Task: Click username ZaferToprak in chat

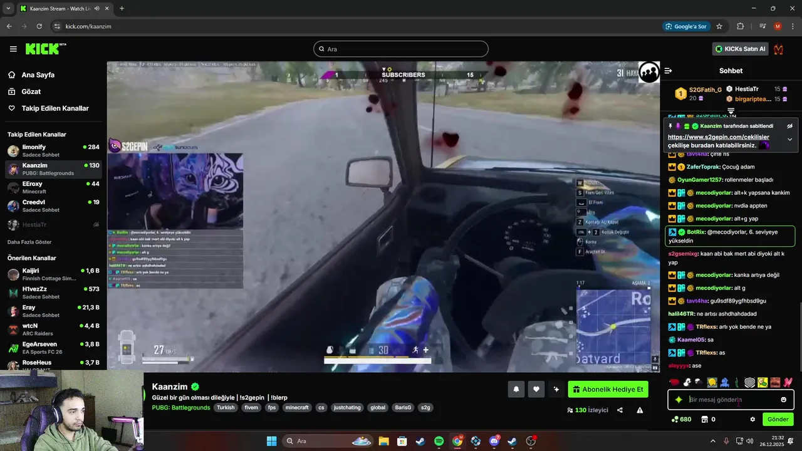Action: 703,167
